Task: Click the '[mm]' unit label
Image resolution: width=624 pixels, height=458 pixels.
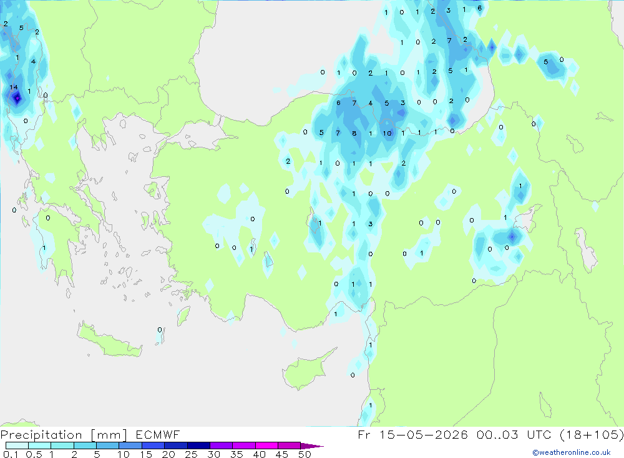Action: click(x=109, y=434)
